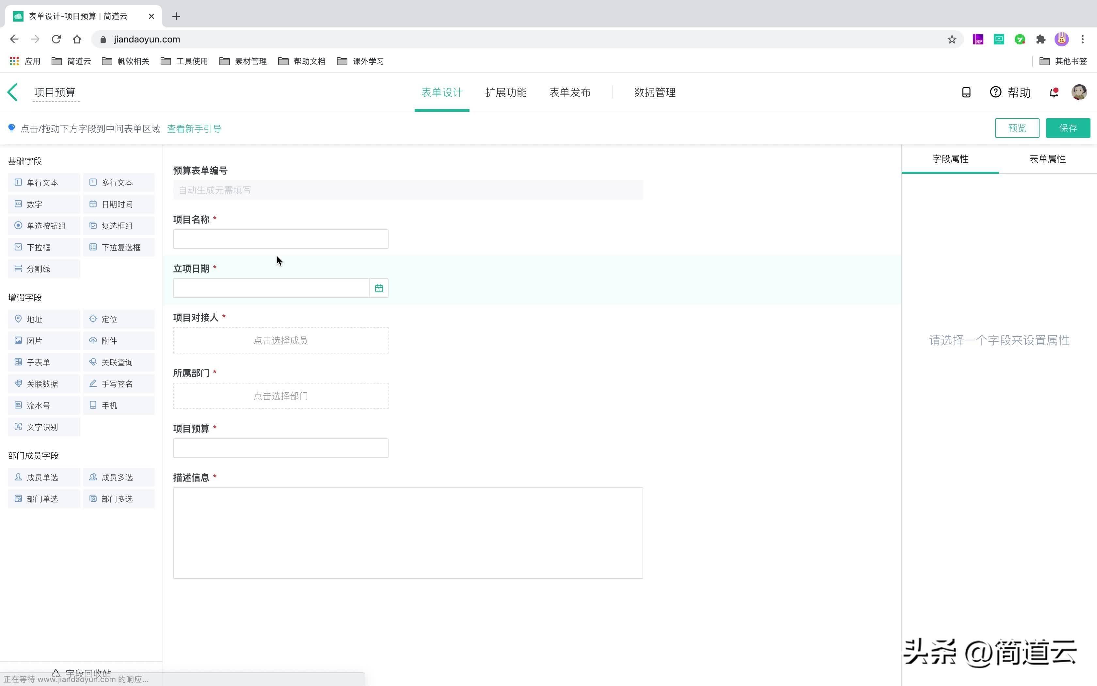Open the date picker on 立项日期
Screen dimensions: 1097x686
pyautogui.click(x=379, y=288)
